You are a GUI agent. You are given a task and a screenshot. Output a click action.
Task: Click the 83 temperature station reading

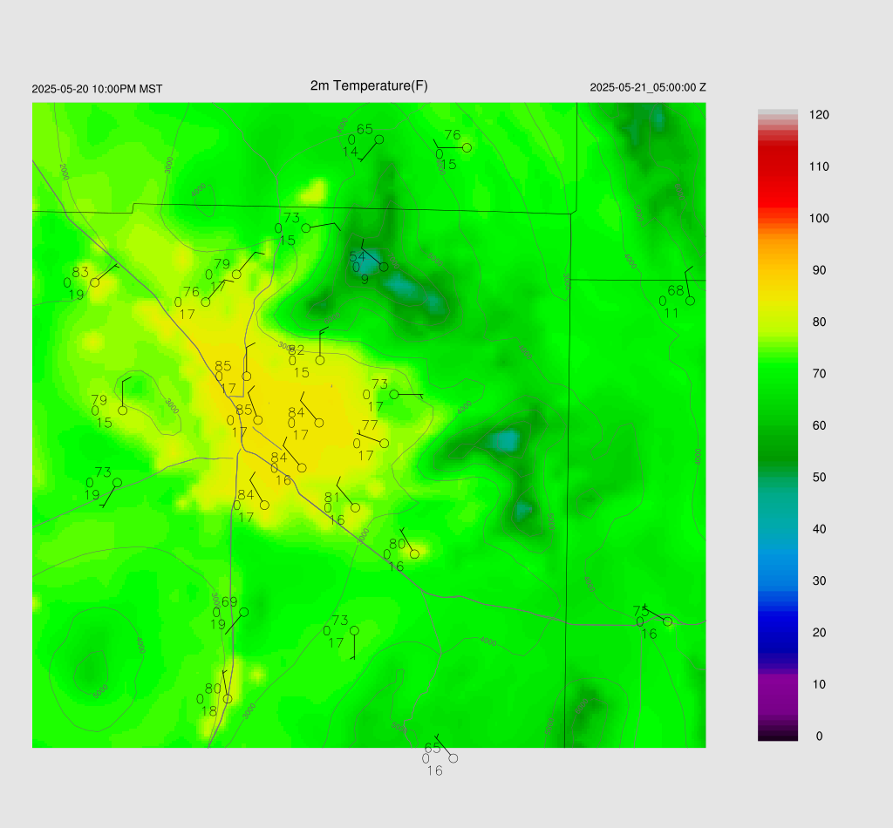80,273
